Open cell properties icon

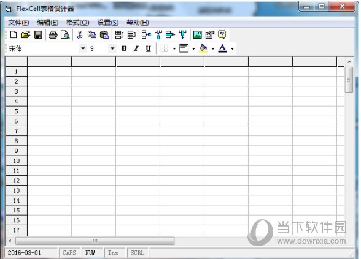tap(210, 35)
